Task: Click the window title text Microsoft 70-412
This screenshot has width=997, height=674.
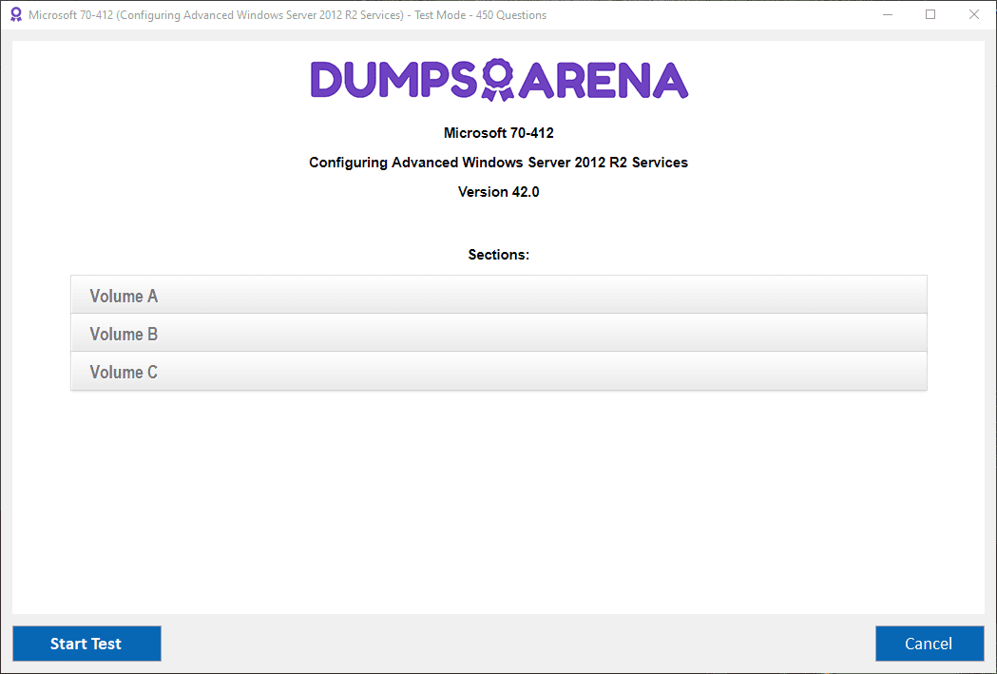Action: tap(71, 14)
